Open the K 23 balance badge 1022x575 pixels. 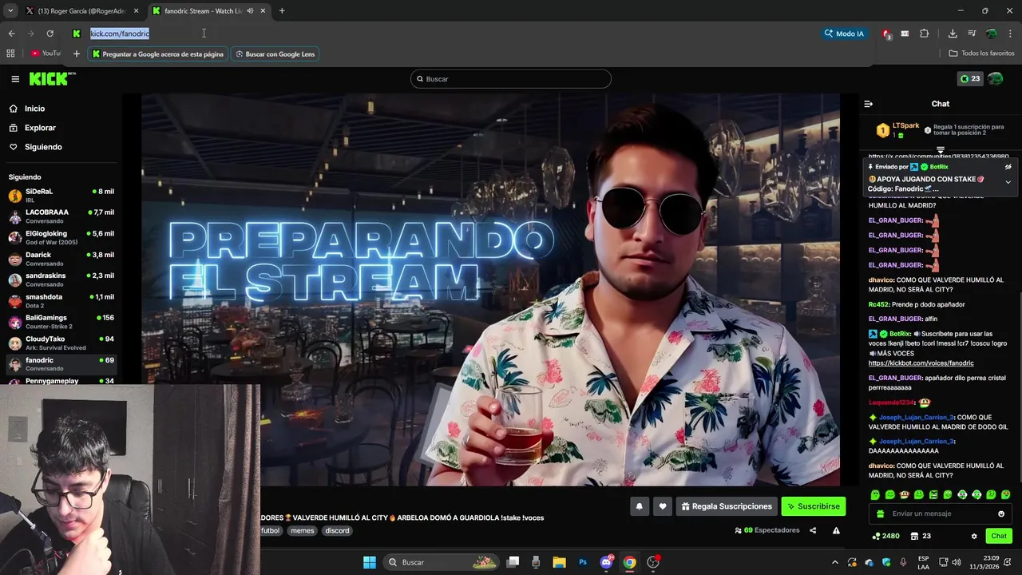(x=970, y=78)
